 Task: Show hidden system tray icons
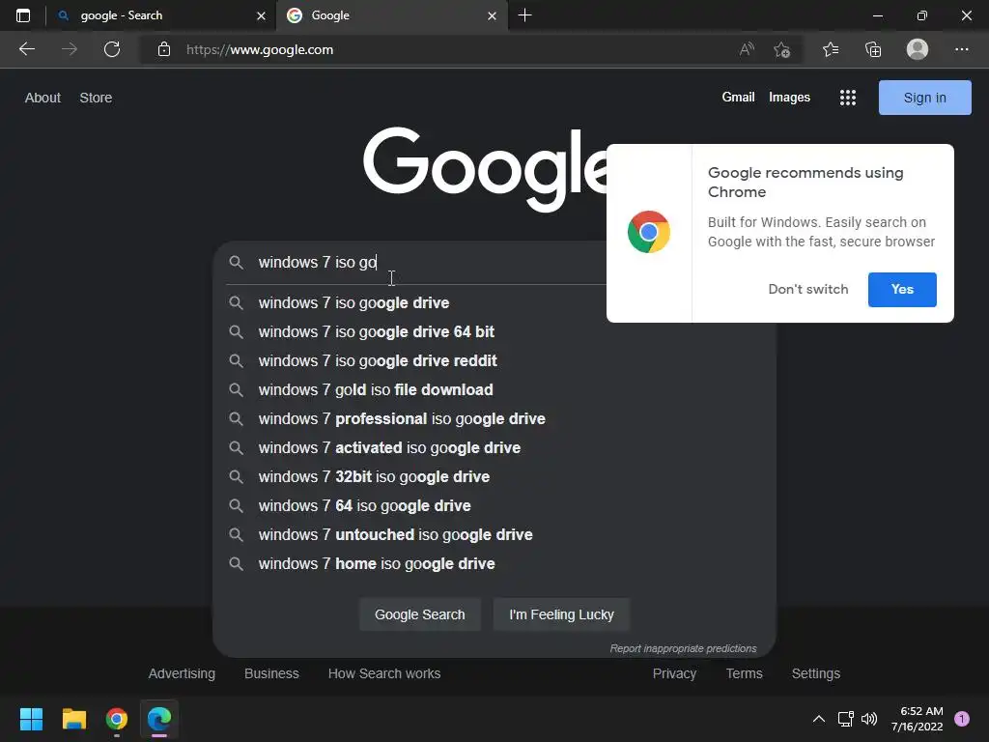point(819,719)
